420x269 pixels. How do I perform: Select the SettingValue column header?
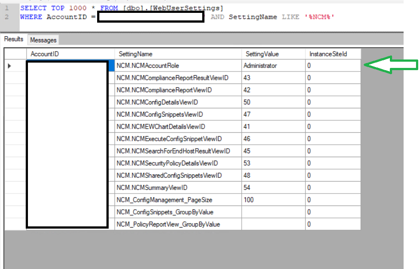(x=274, y=54)
